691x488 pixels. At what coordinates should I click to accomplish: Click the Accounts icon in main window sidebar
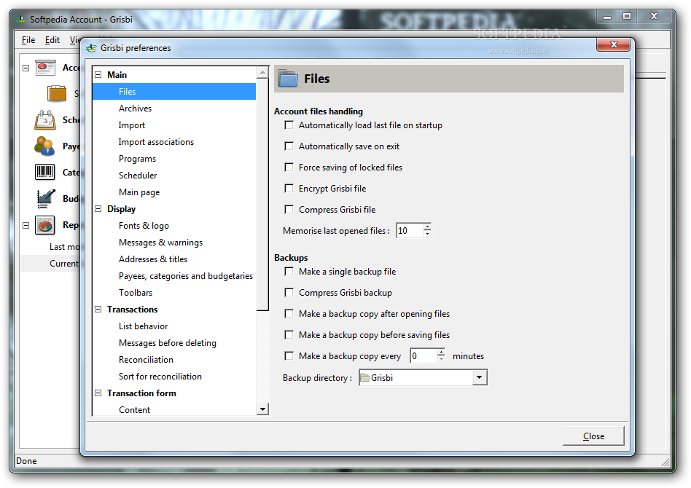[x=45, y=68]
